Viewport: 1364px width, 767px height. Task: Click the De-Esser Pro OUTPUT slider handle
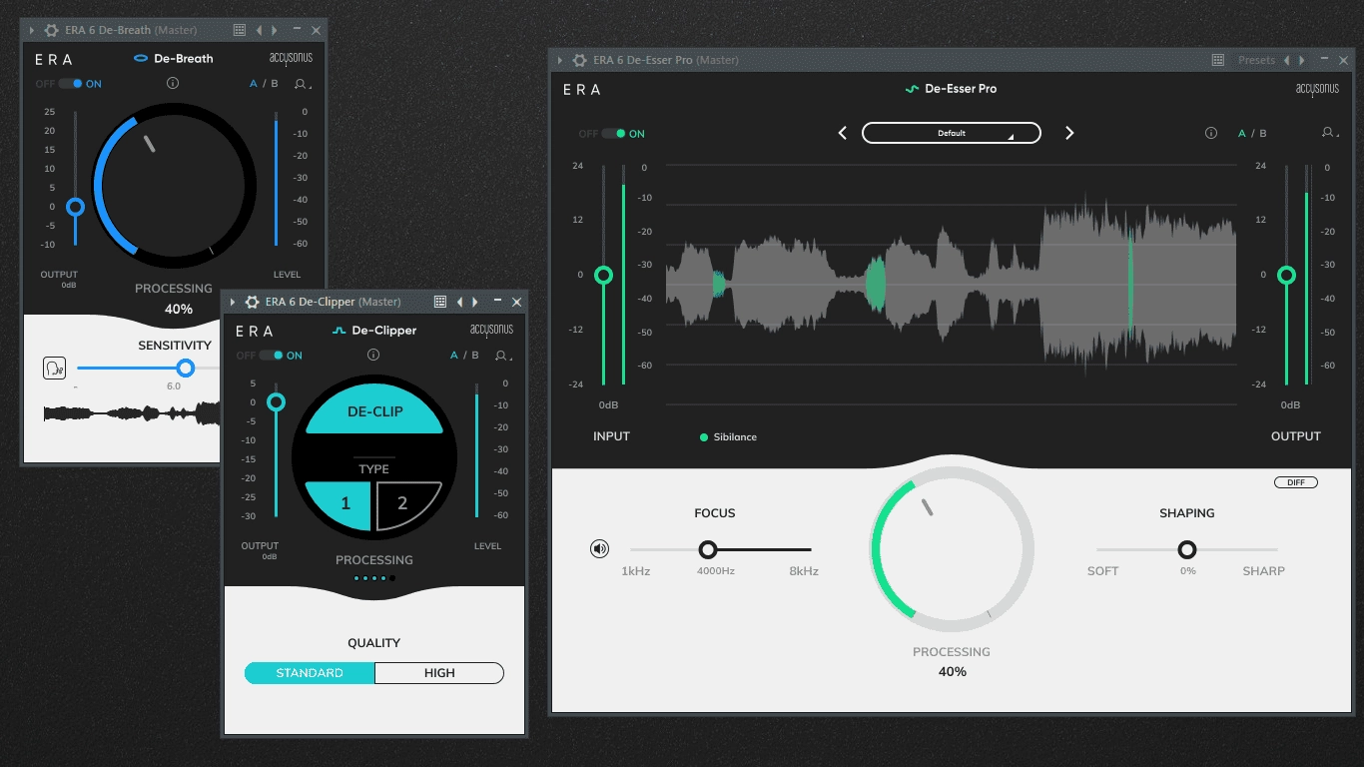coord(1286,275)
